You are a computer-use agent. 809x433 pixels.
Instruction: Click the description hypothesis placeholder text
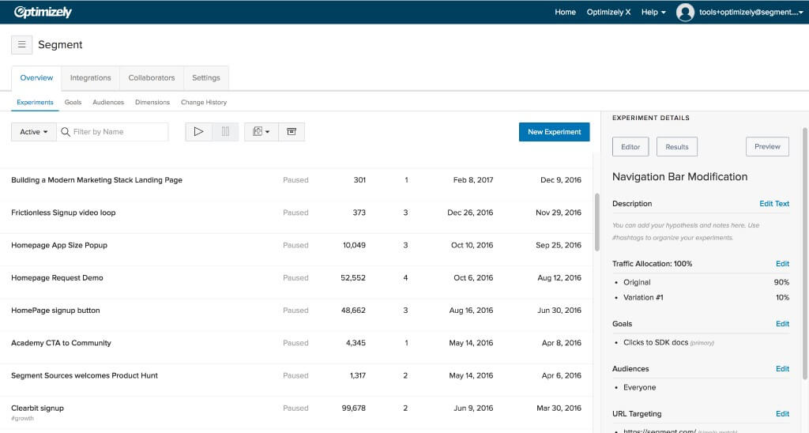(686, 232)
